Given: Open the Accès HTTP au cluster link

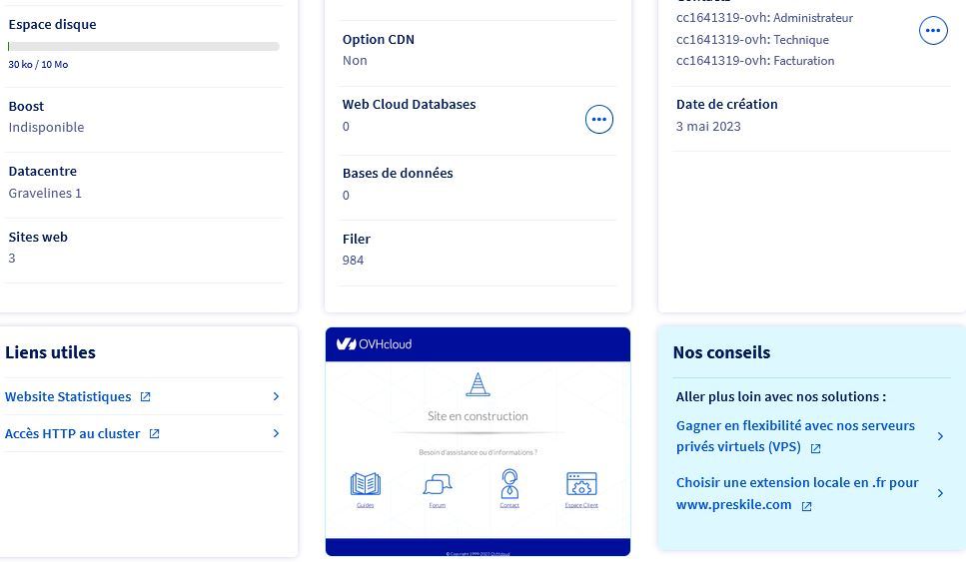Looking at the screenshot, I should click(x=73, y=433).
